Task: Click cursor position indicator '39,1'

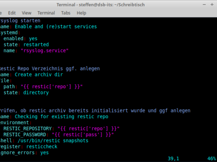Action: point(173,159)
